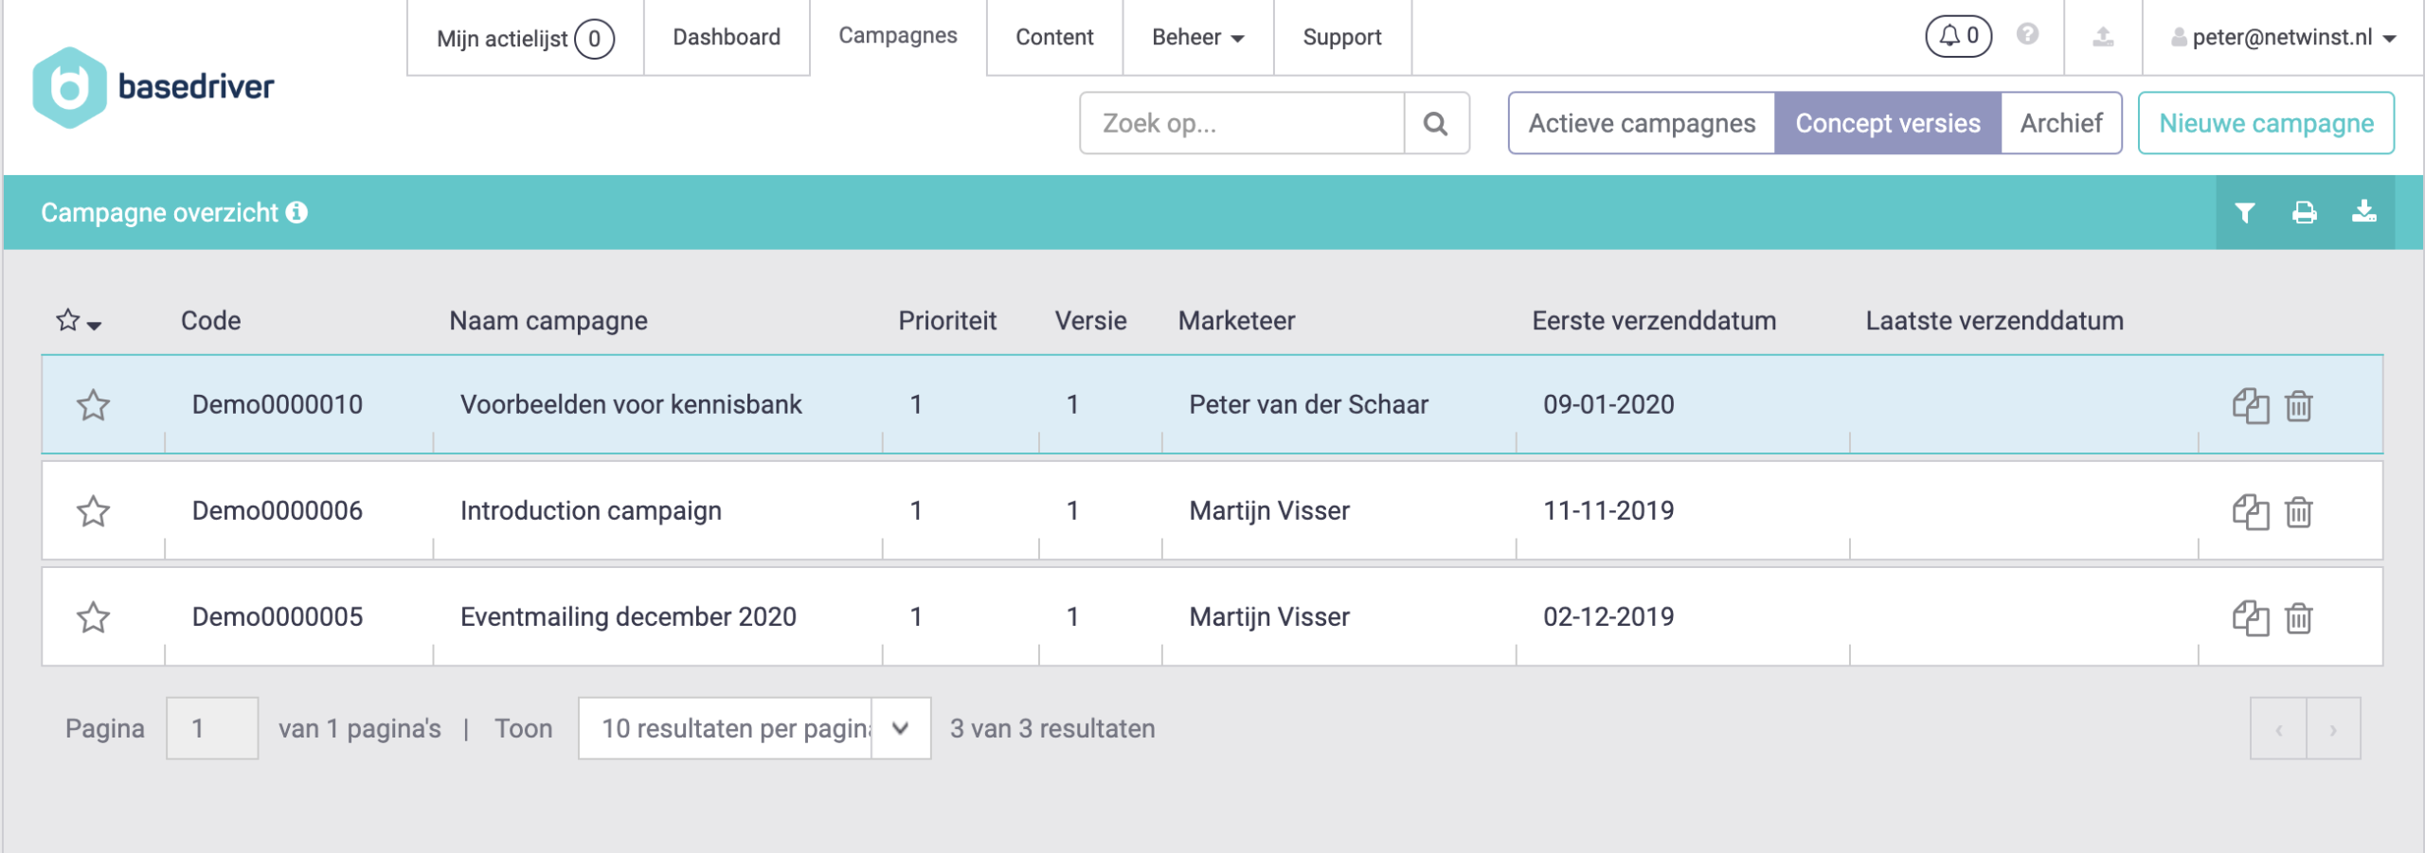The image size is (2425, 853).
Task: Open the star filter dropdown in header
Action: pos(79,321)
